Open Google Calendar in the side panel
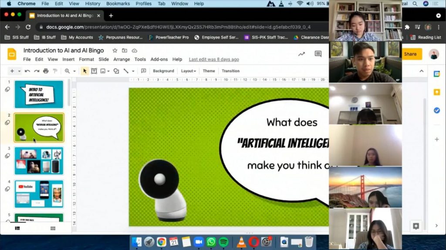Image resolution: width=446 pixels, height=250 pixels. coord(436,74)
